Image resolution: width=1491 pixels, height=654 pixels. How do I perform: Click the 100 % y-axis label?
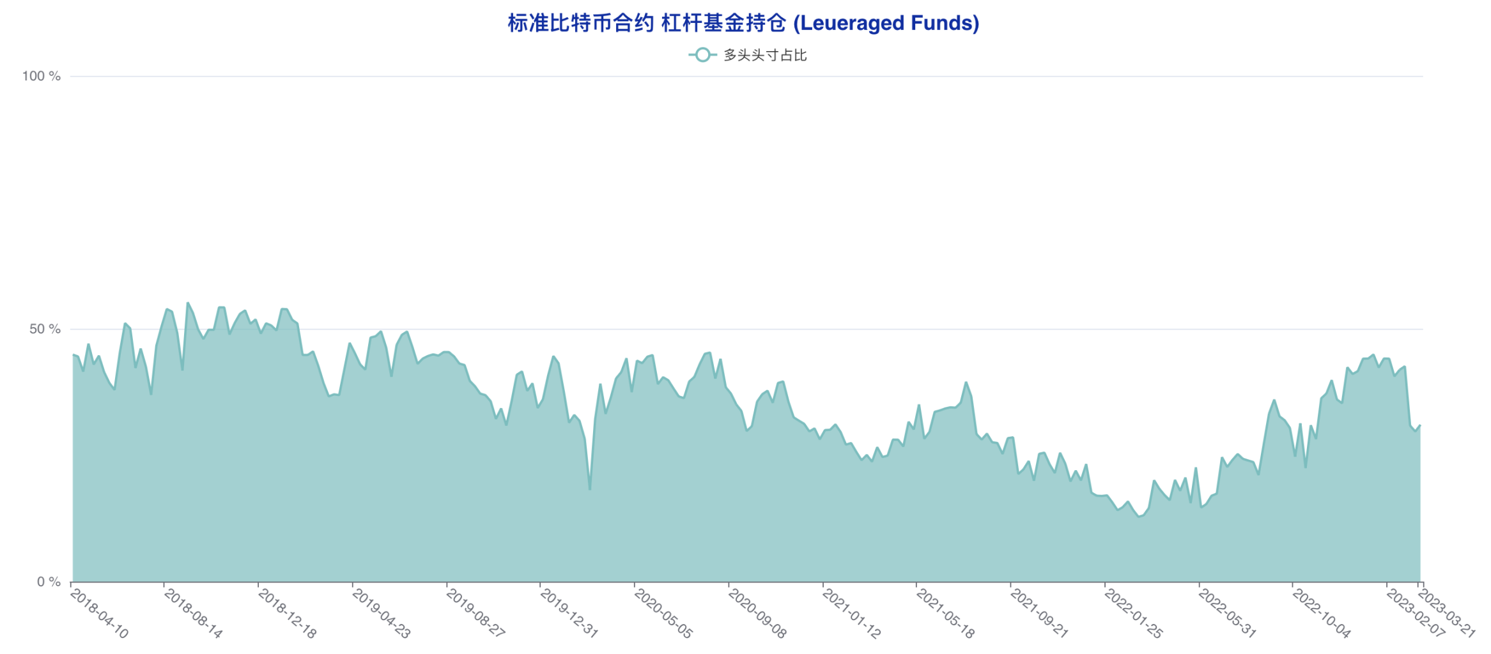coord(42,76)
